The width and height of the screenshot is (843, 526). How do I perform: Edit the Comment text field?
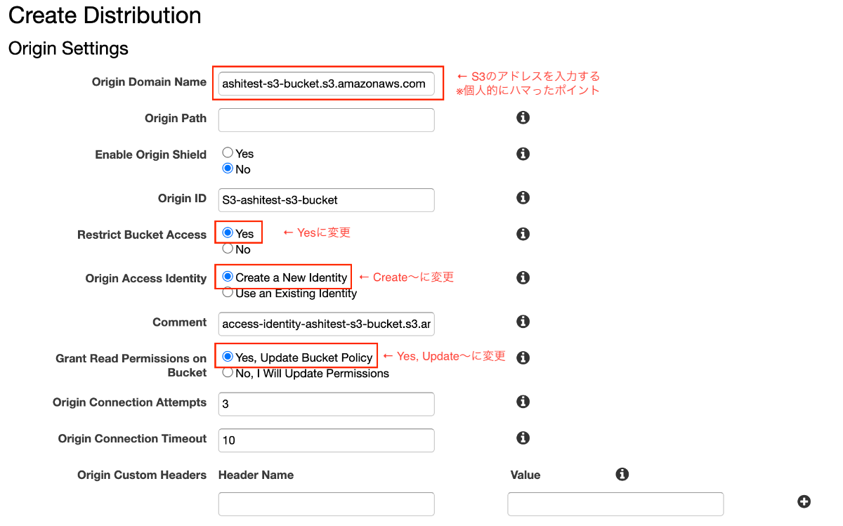coord(326,324)
